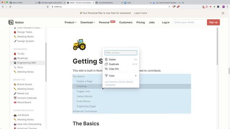Expand the Product dropdown in the nav
This screenshot has width=230, height=129.
coord(70,22)
